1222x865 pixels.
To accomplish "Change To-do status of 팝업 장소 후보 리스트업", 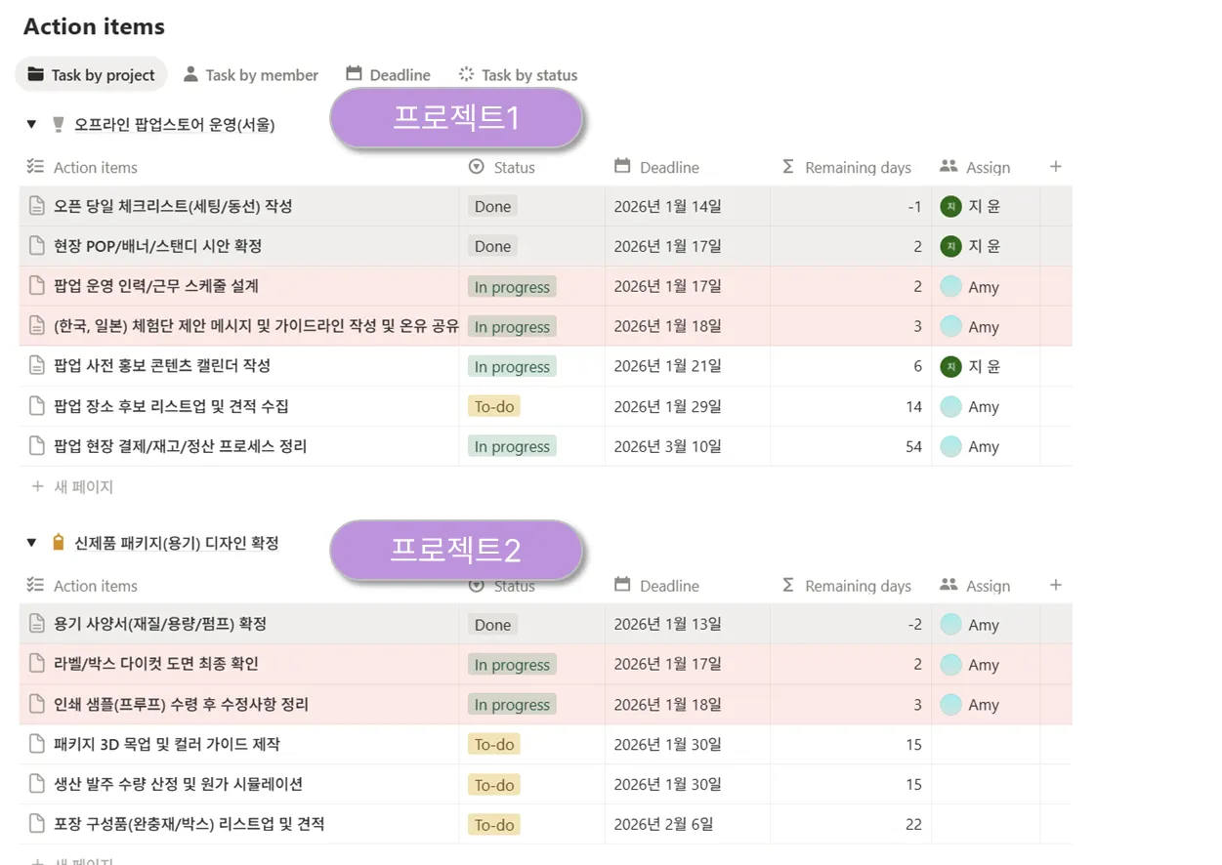I will pos(494,406).
